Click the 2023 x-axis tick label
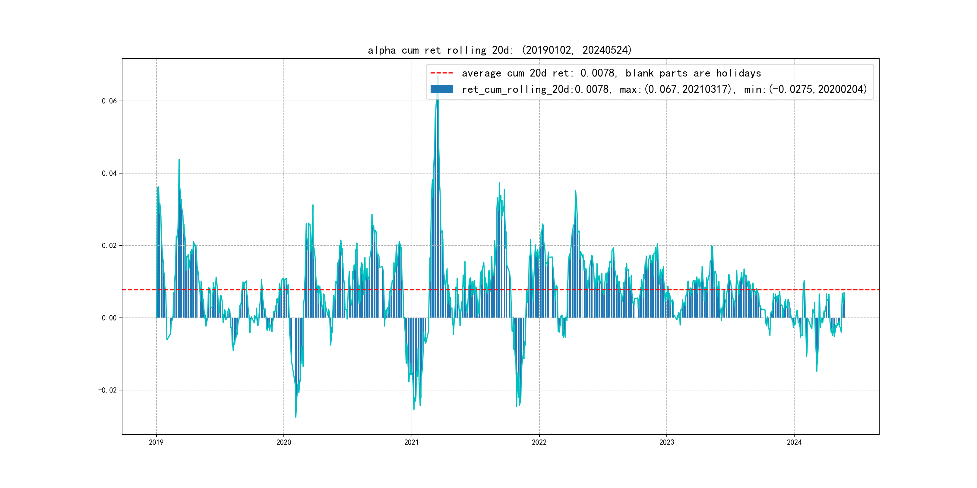The height and width of the screenshot is (488, 977). click(x=666, y=442)
